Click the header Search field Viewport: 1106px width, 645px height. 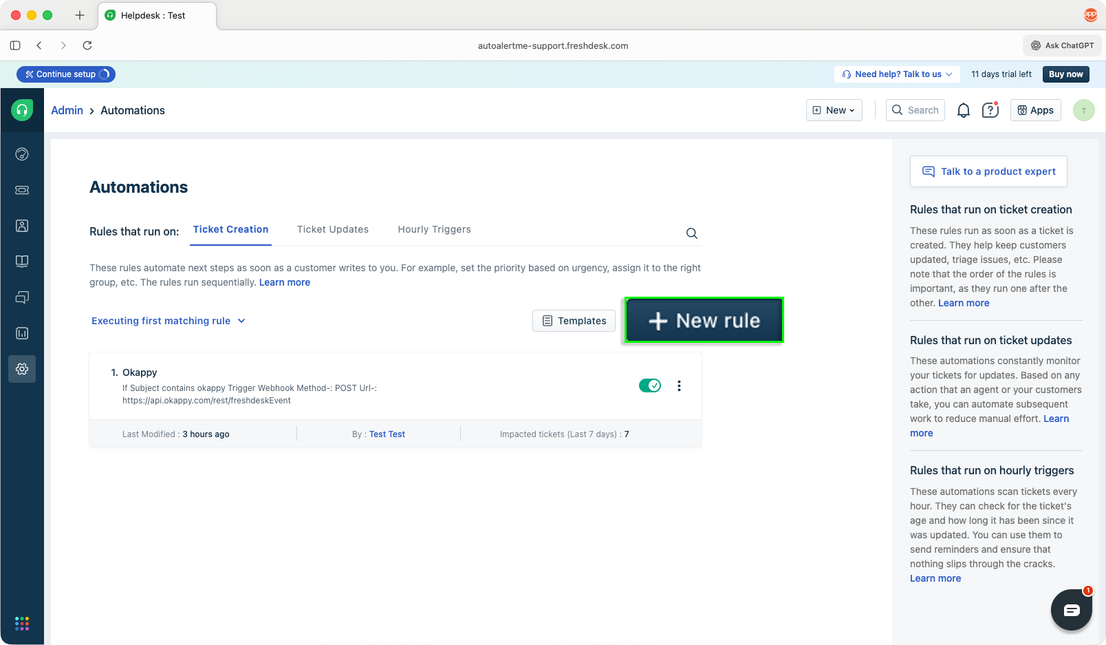click(915, 110)
